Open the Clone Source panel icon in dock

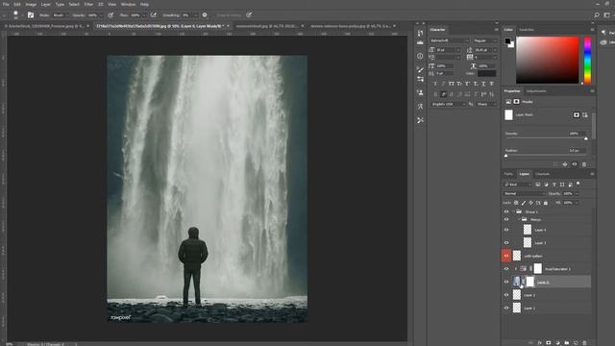(x=420, y=93)
